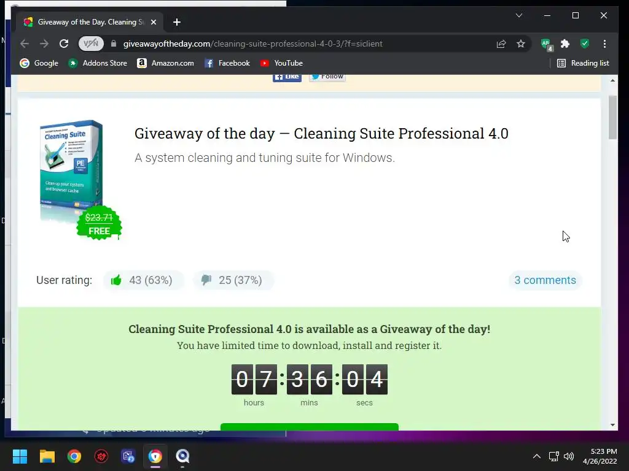This screenshot has width=629, height=471.
Task: Open the clock showing 5:23 PM
Action: click(600, 456)
